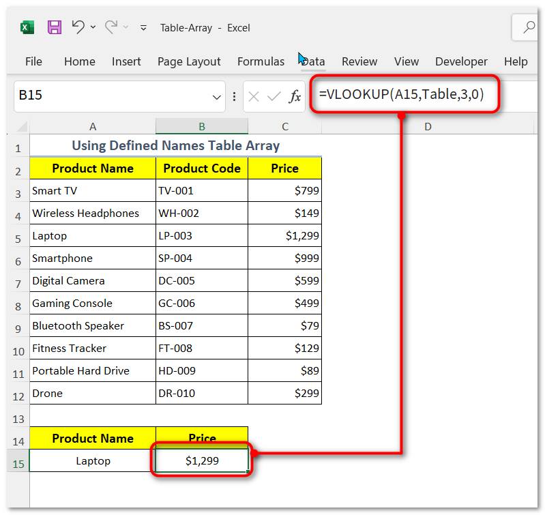Open the Undo history dropdown arrow
Image resolution: width=545 pixels, height=515 pixels.
tap(93, 27)
